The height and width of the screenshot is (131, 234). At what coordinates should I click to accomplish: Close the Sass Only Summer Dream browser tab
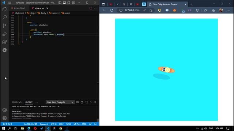tap(185, 4)
